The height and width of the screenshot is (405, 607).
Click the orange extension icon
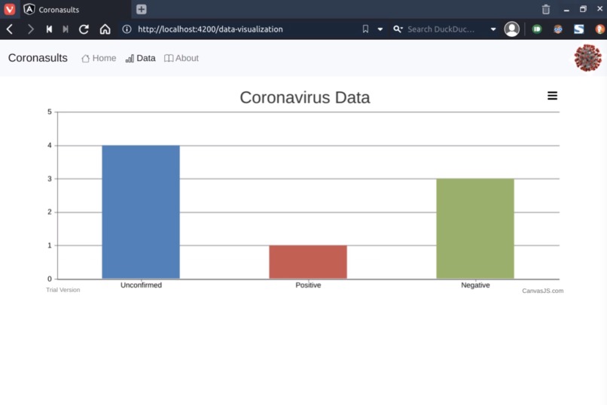pos(599,29)
